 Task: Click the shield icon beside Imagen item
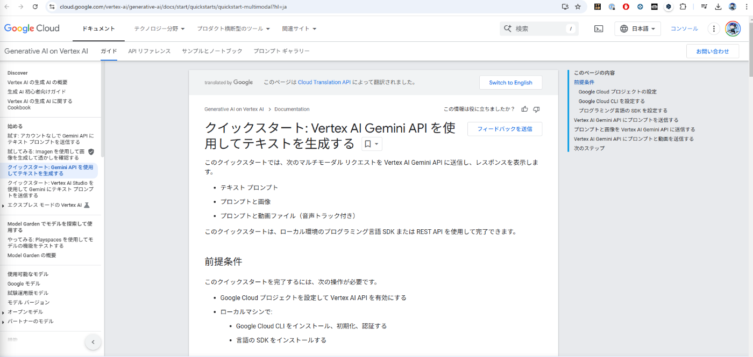(x=91, y=151)
